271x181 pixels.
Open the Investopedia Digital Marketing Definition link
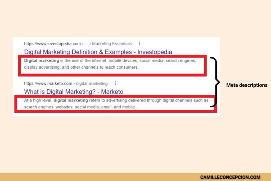coord(98,52)
